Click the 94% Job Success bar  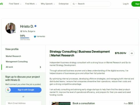(25, 38)
